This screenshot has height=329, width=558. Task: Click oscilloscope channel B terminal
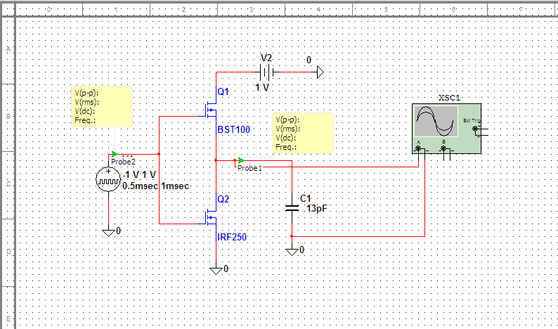tap(443, 148)
